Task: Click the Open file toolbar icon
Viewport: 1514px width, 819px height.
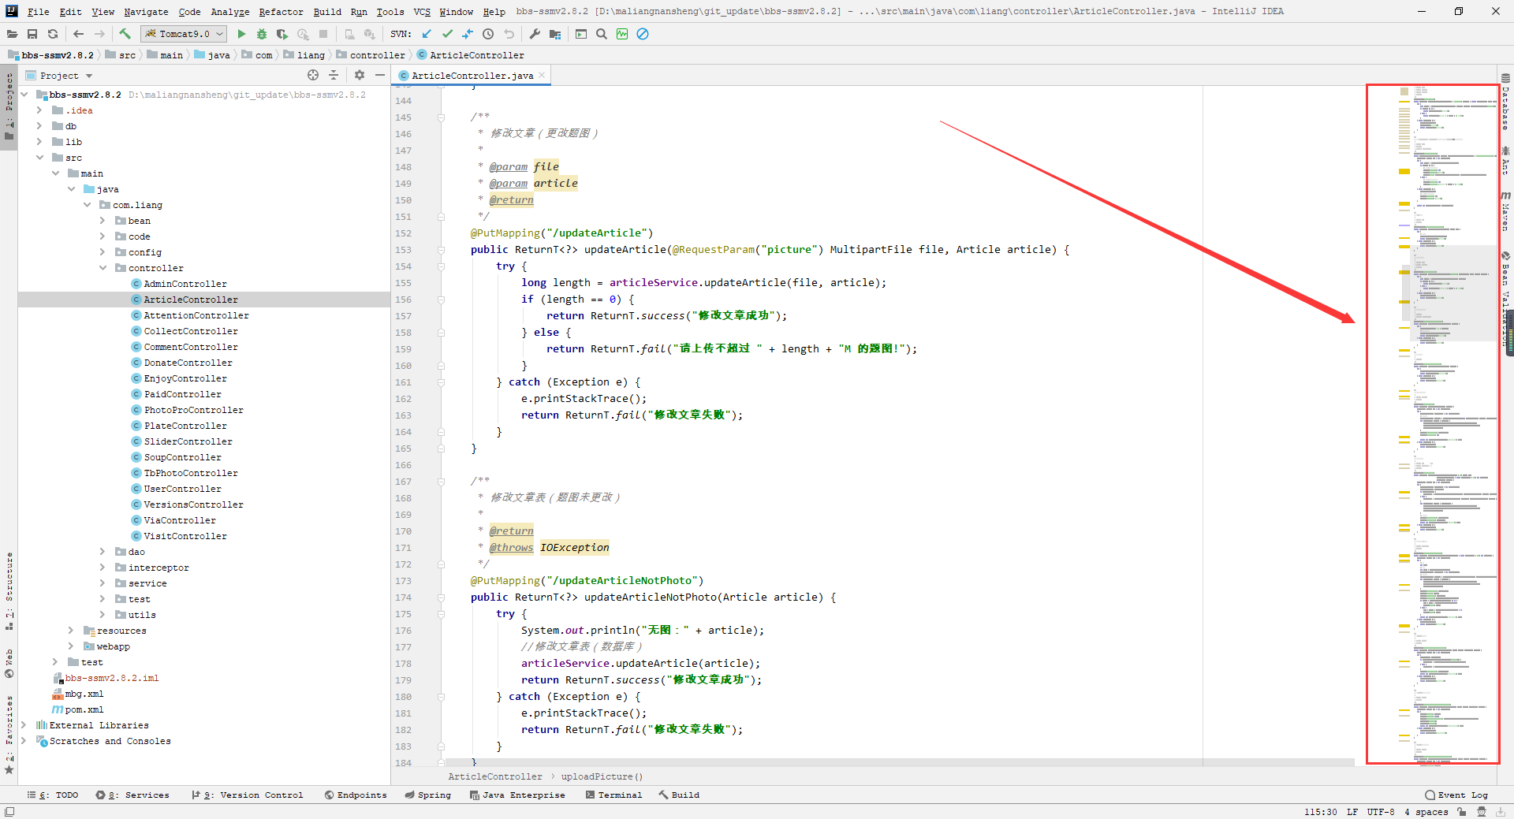Action: tap(12, 34)
